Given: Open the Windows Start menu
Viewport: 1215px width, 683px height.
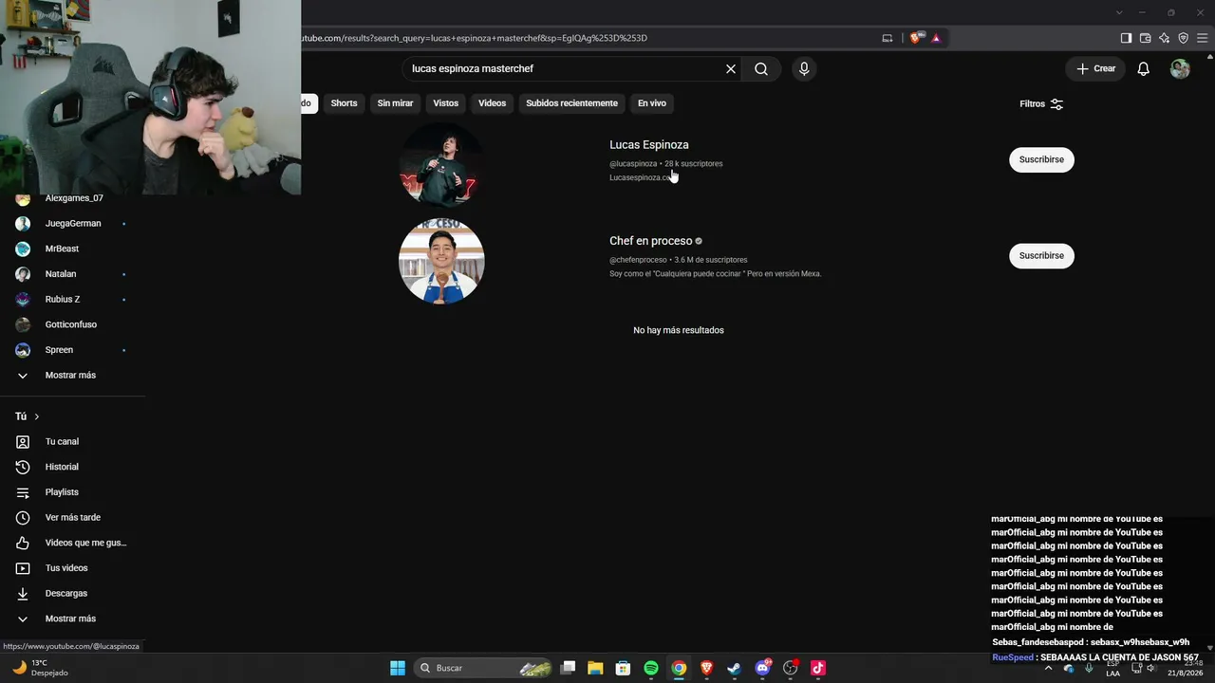Looking at the screenshot, I should (398, 668).
